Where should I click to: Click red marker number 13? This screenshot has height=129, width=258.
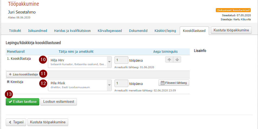pyautogui.click(x=9, y=94)
